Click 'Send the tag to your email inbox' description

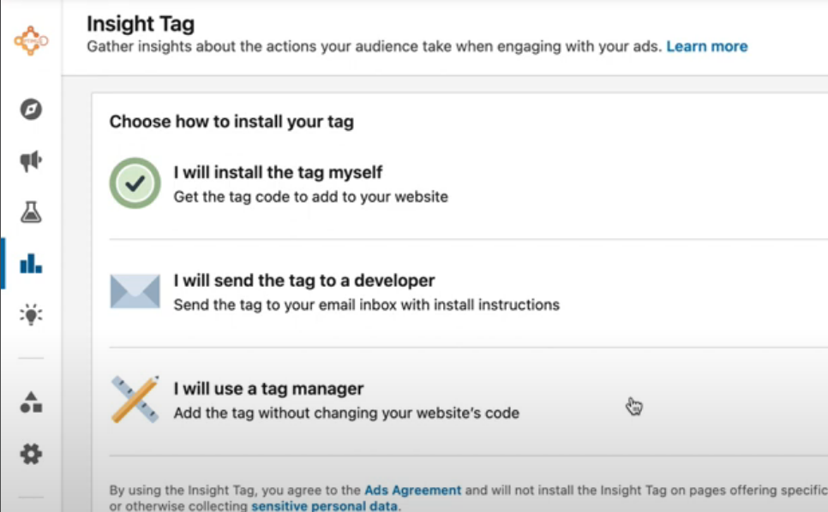[x=367, y=305]
